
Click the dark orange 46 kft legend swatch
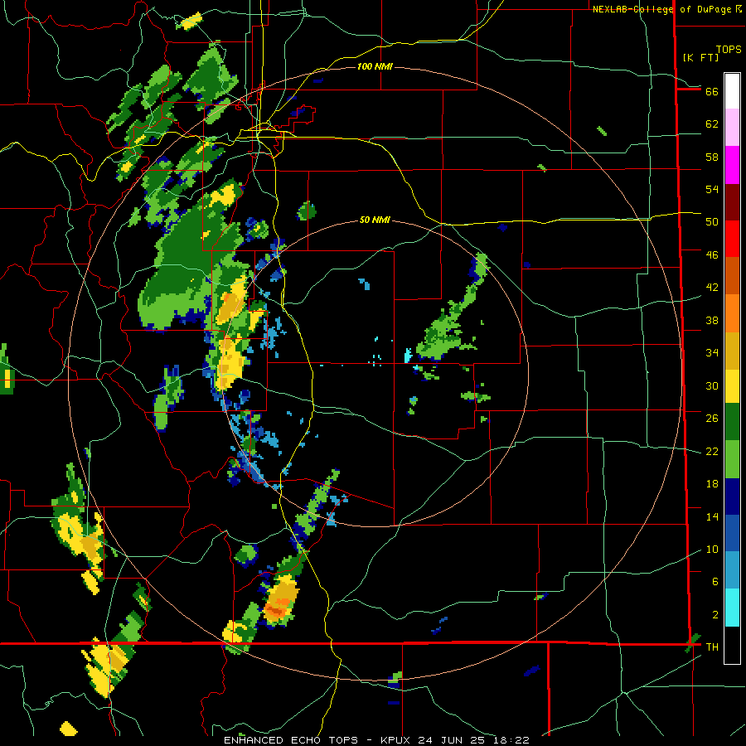coord(732,275)
